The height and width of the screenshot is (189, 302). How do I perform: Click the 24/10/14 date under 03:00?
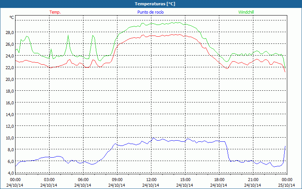[49, 185]
